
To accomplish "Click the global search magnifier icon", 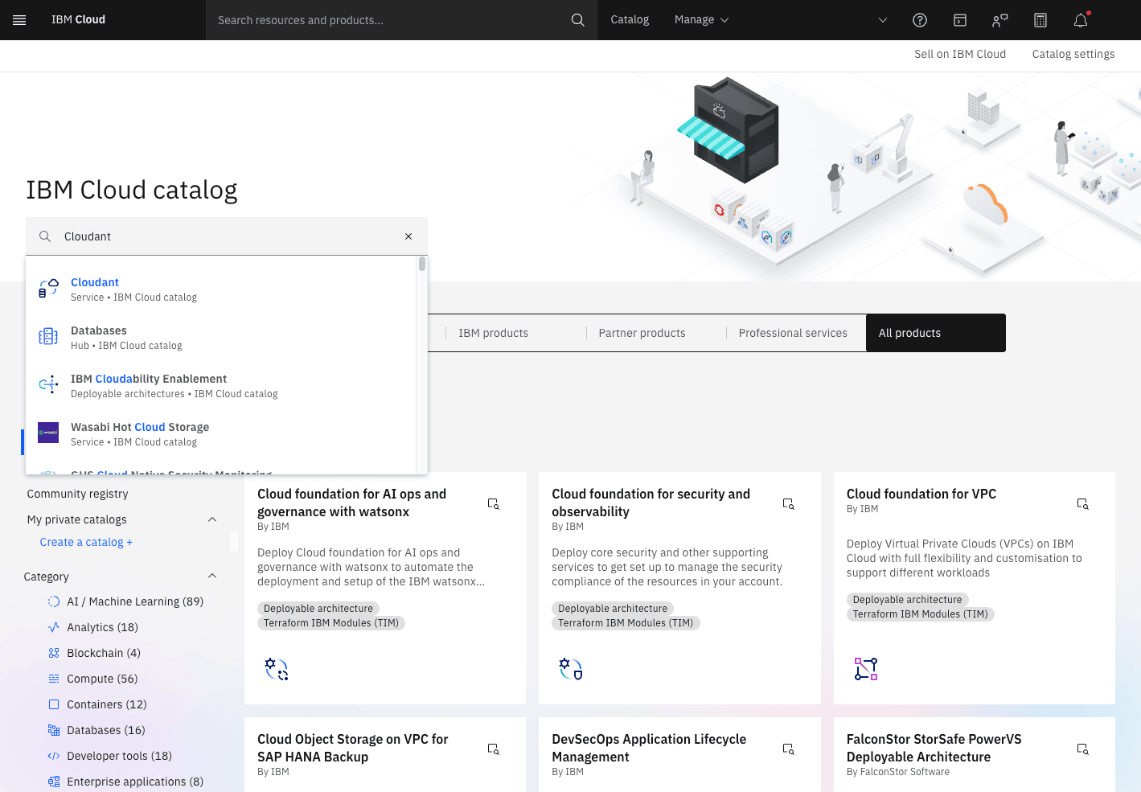I will [577, 20].
